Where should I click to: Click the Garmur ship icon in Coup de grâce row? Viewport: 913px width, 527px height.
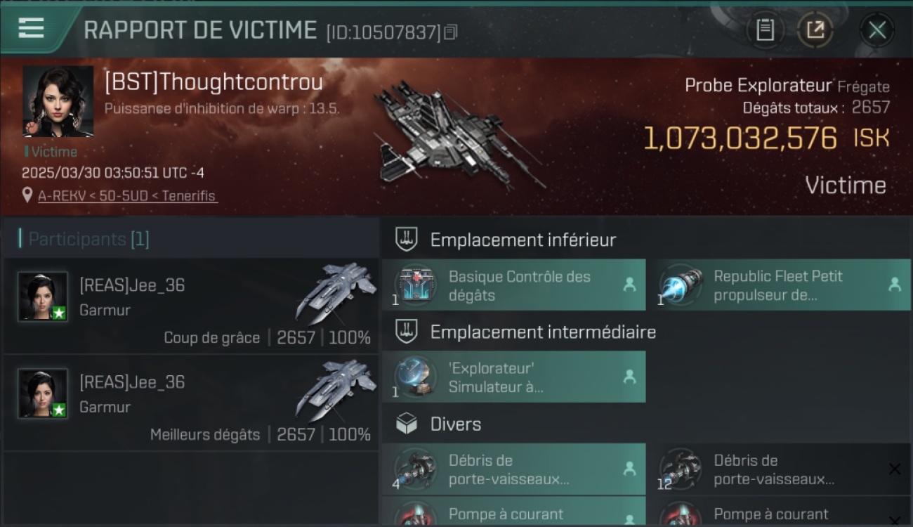(x=336, y=292)
